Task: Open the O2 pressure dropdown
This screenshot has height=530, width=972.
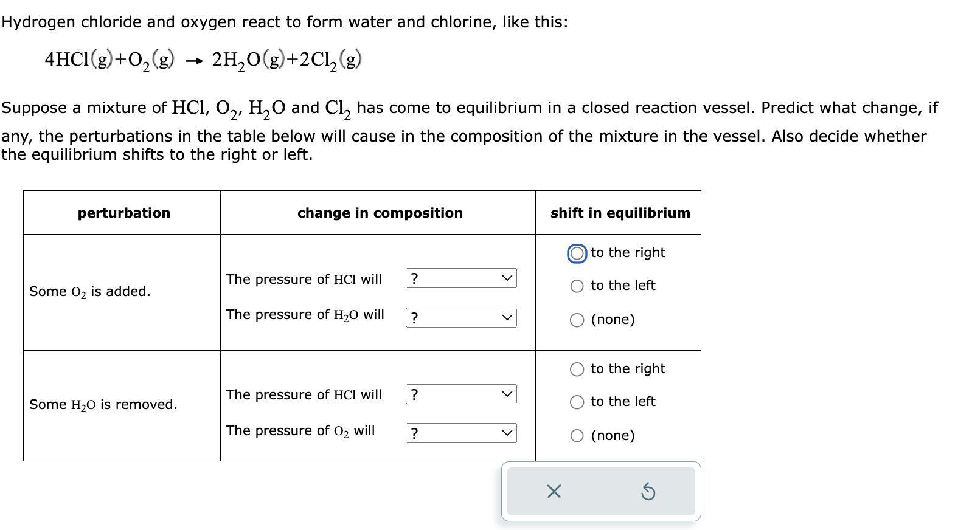Action: (x=460, y=433)
